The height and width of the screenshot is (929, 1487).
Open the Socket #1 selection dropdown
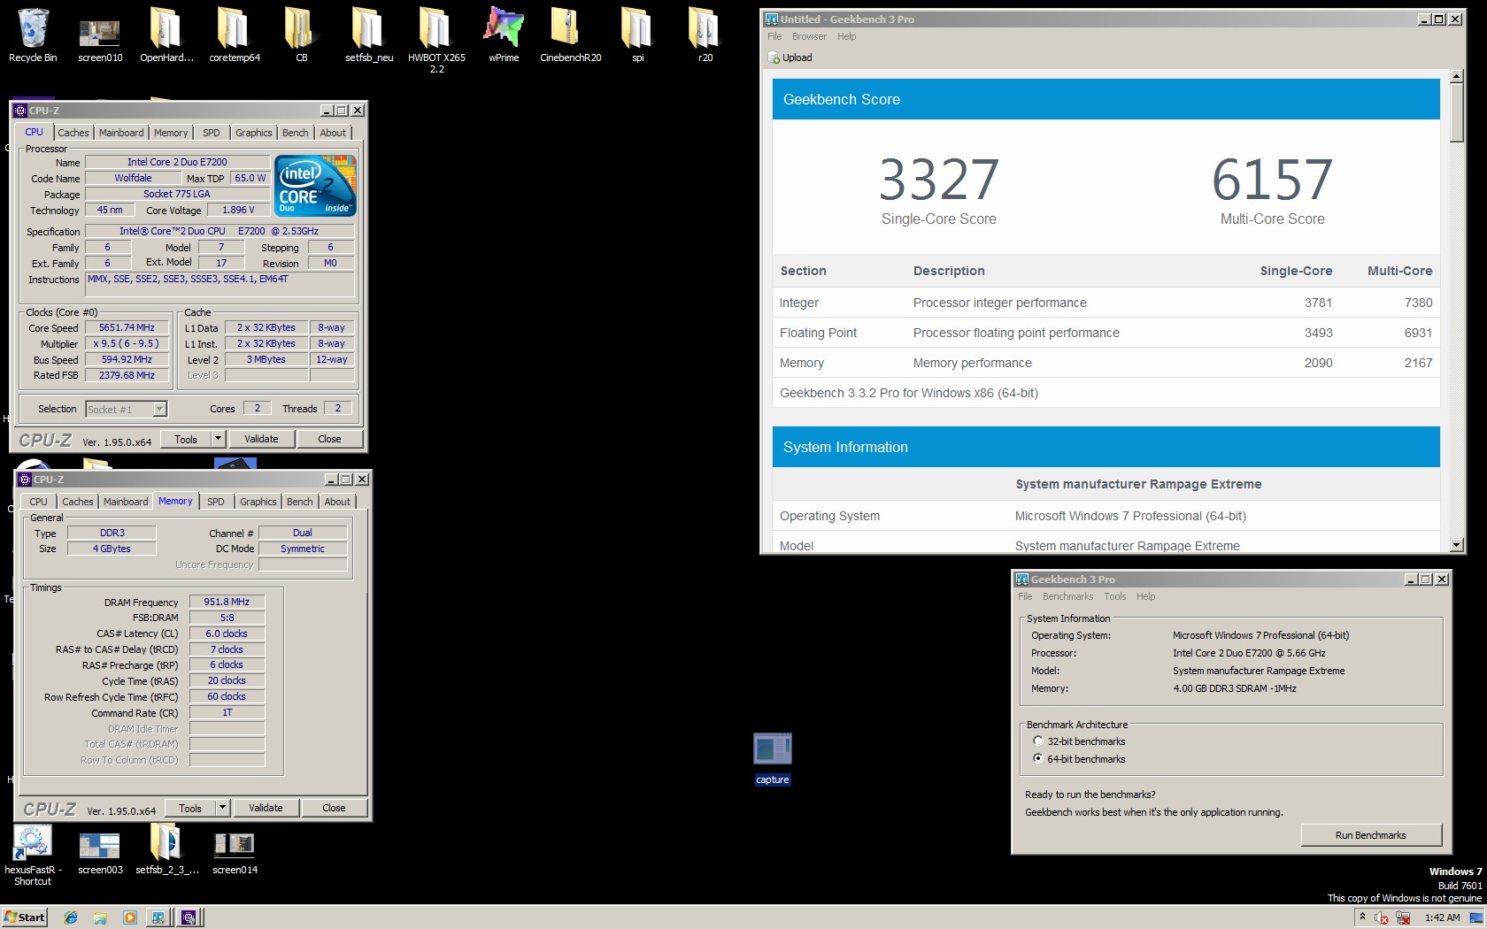tap(159, 409)
